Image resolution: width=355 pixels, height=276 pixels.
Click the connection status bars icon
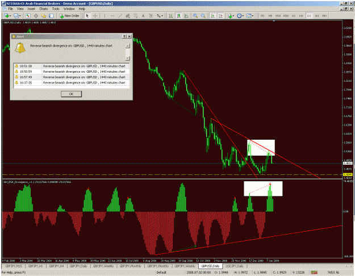(x=314, y=273)
